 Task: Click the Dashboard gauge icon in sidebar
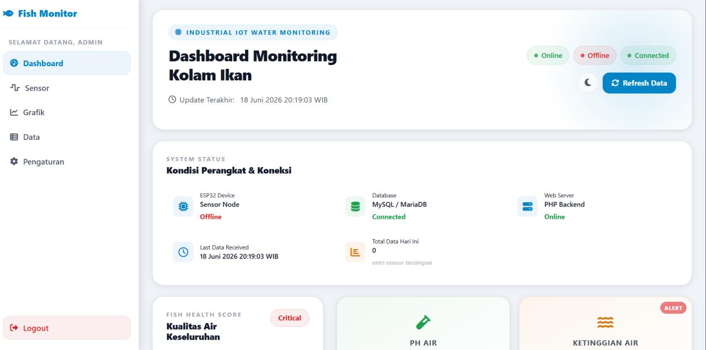click(x=14, y=63)
